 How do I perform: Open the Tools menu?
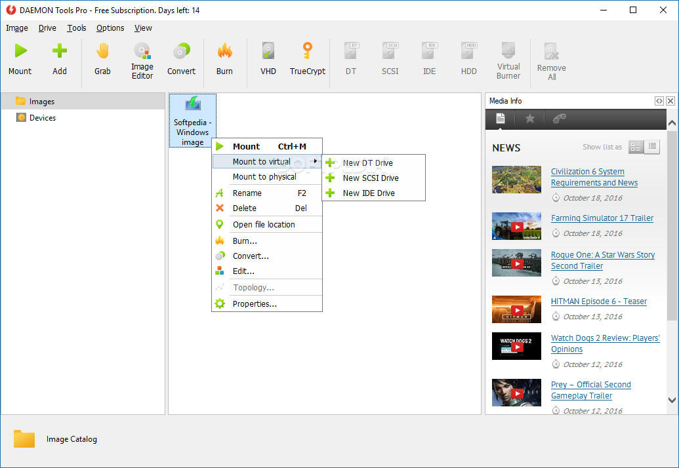[77, 28]
